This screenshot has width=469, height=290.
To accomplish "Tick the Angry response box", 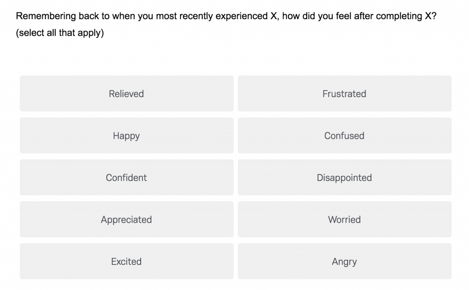I will click(x=344, y=261).
